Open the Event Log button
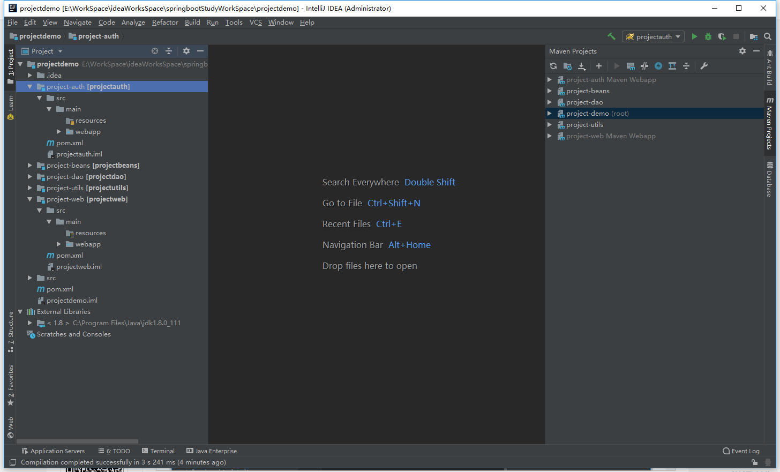The height and width of the screenshot is (472, 780). (x=741, y=451)
